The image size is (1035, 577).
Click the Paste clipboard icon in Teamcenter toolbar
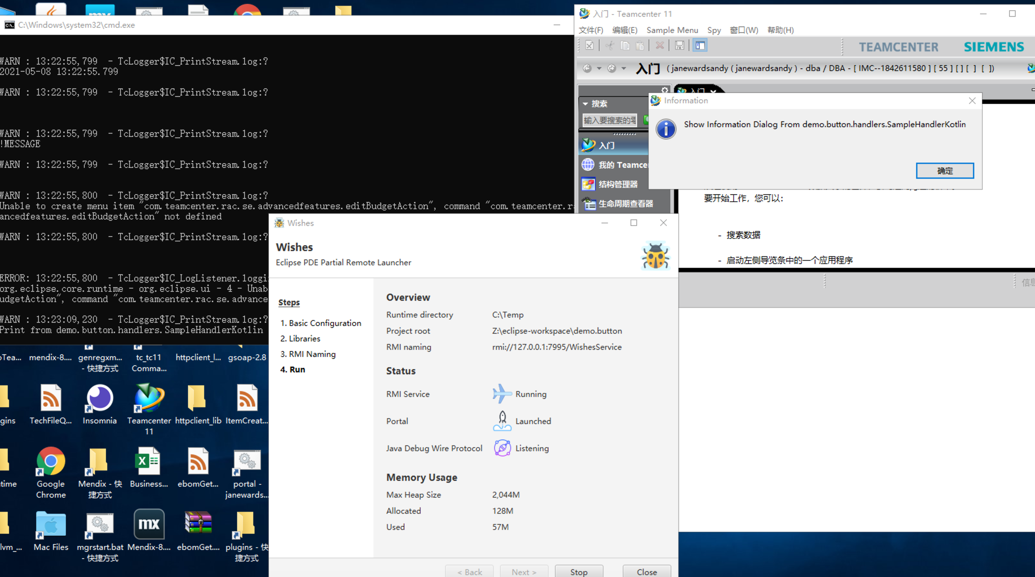click(x=640, y=46)
